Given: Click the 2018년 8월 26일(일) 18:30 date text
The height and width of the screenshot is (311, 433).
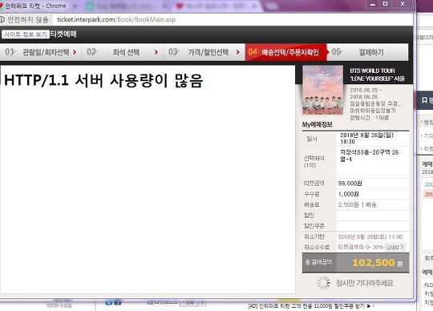Looking at the screenshot, I should [366, 138].
